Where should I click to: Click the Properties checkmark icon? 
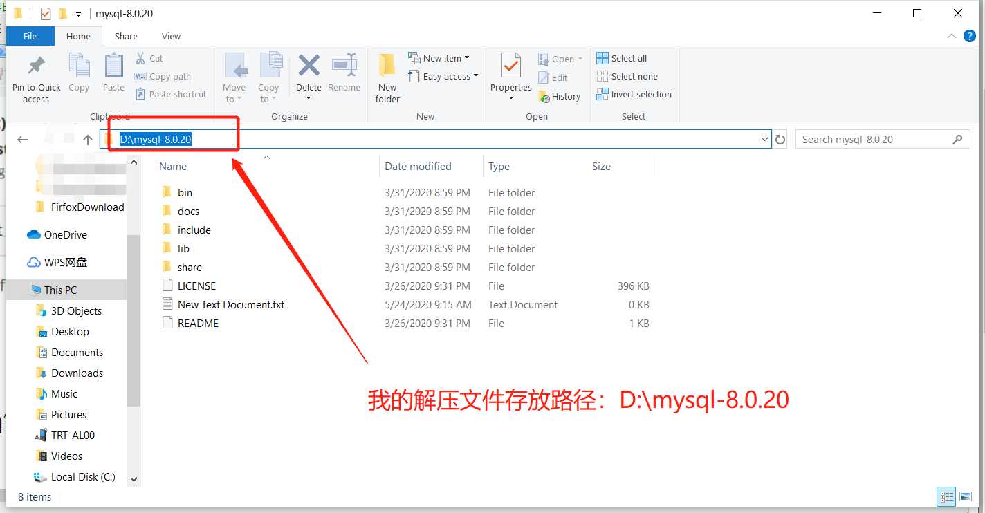coord(511,66)
